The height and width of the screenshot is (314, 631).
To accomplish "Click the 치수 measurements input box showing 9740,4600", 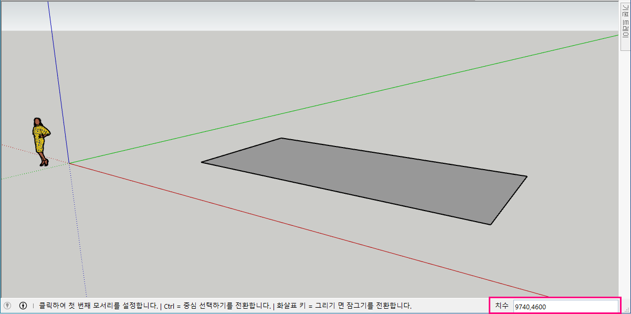I will [x=566, y=306].
